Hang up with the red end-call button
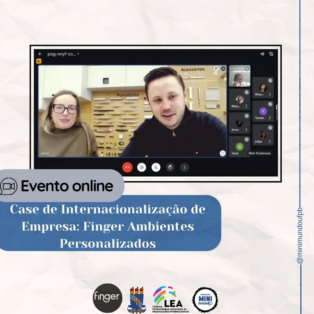The height and width of the screenshot is (314, 314). coord(128,167)
